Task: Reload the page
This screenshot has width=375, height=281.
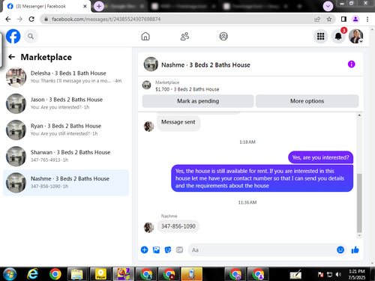Action: tap(31, 19)
